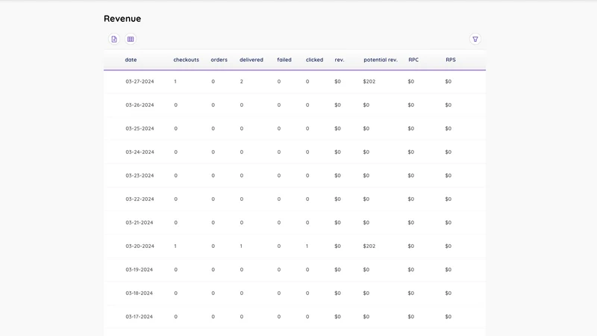Click the orders column header
597x336 pixels.
219,60
